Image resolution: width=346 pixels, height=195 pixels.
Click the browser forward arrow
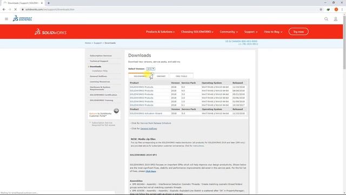10,10
